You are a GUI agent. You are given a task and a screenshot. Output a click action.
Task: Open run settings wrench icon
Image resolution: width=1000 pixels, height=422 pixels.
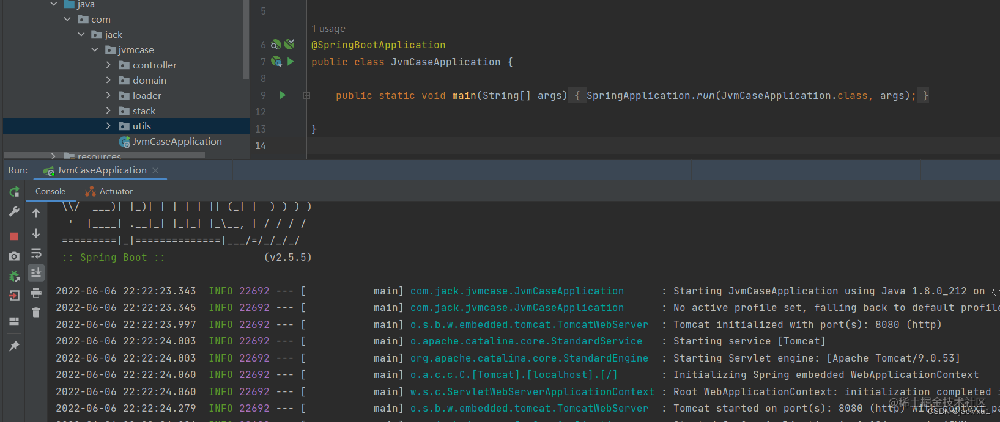[x=14, y=212]
